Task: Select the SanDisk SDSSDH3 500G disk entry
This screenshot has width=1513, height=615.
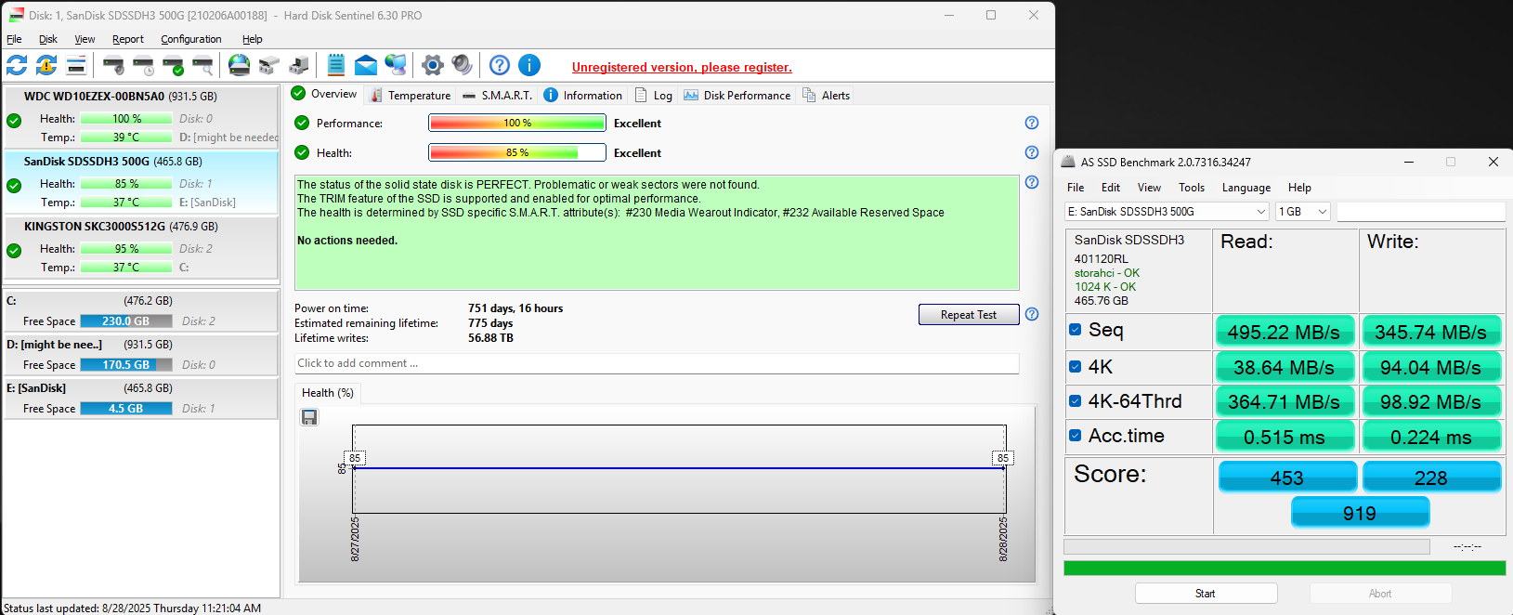Action: (141, 182)
